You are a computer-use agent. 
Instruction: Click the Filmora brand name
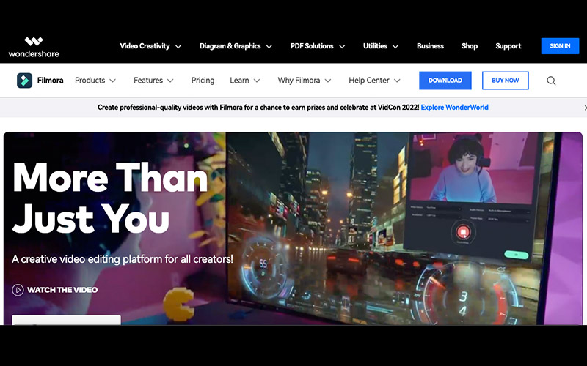coord(50,81)
